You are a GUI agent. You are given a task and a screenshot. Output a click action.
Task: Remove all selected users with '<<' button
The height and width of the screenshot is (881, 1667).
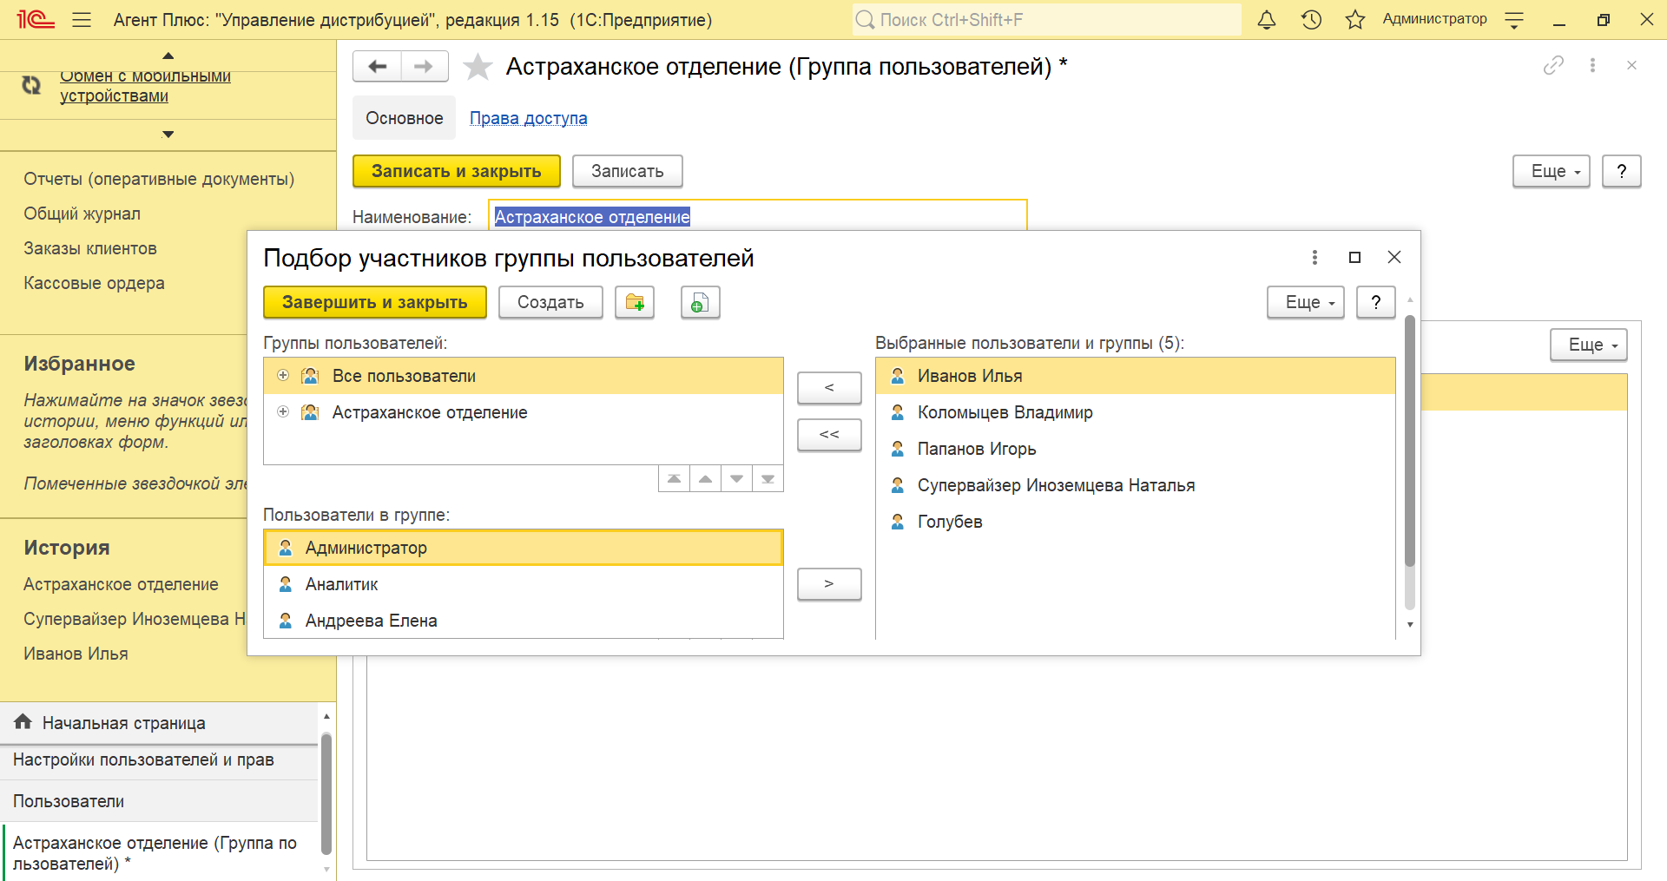[x=829, y=434]
